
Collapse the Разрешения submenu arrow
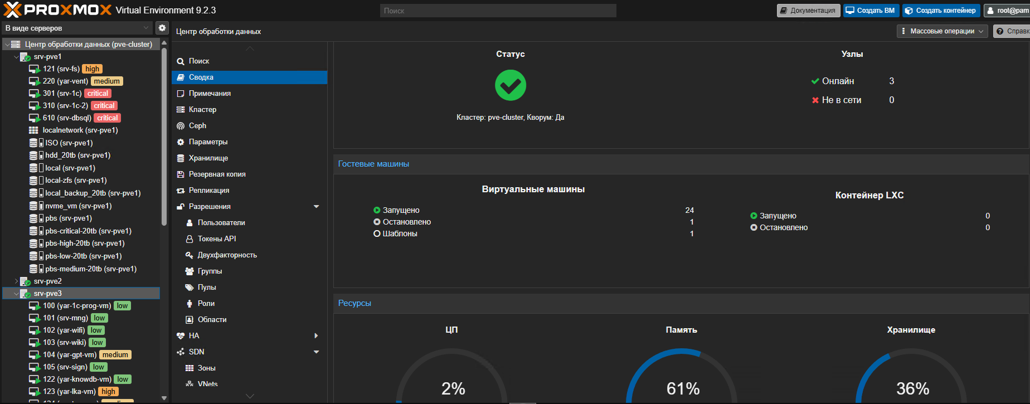(317, 207)
